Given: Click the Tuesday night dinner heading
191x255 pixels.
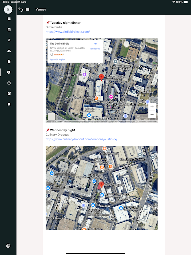Looking at the screenshot, I should tap(65, 23).
